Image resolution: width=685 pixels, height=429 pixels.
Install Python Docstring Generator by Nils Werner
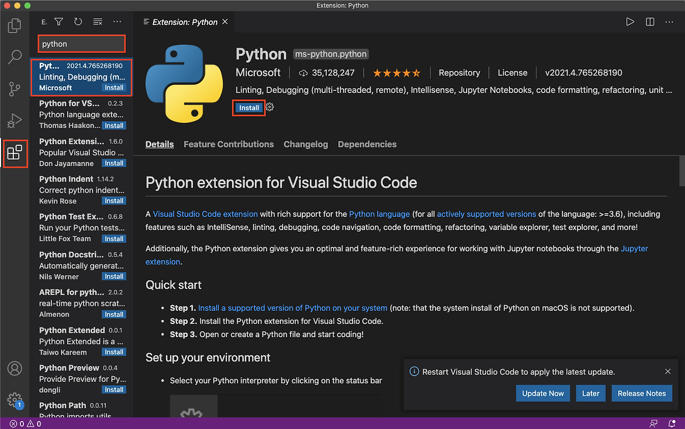(114, 277)
